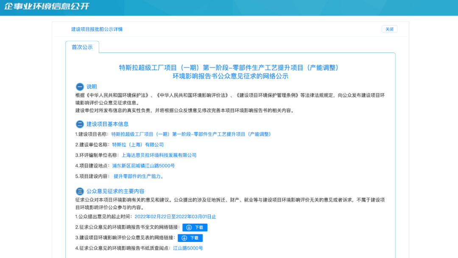Click content value 提升零部件的生产能力
Viewport: 458px width, 258px height.
(138, 176)
